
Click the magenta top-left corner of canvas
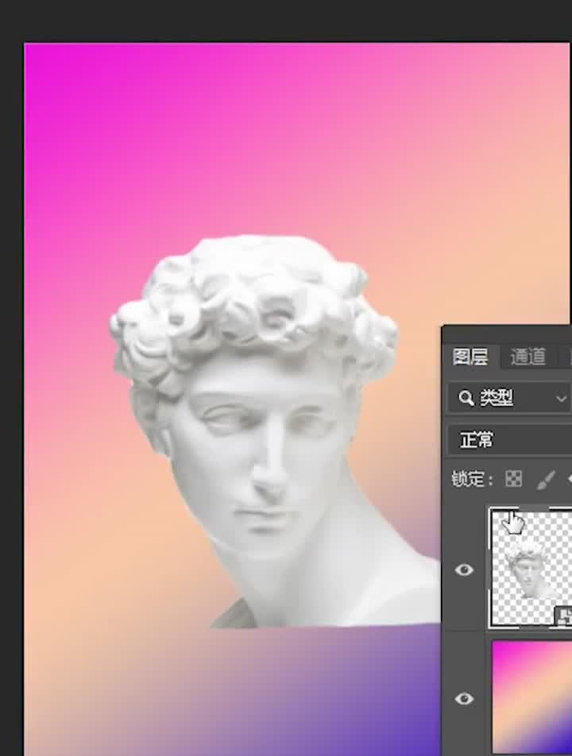coord(48,67)
